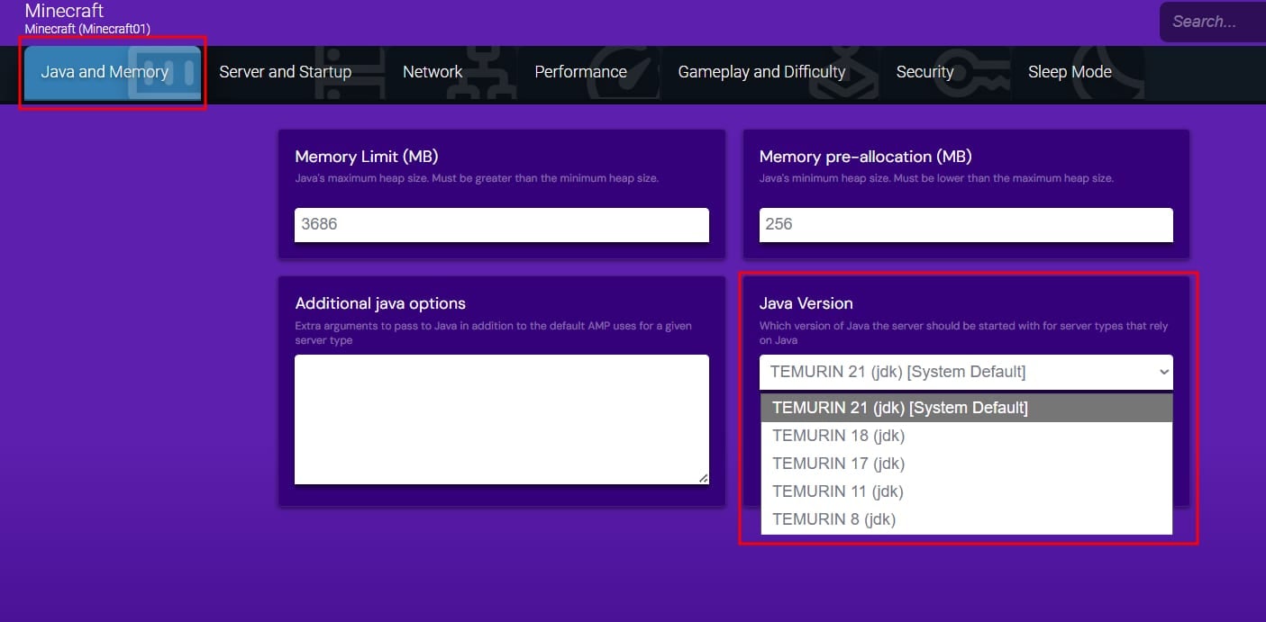Go to the Network tab
The image size is (1266, 622).
point(433,72)
